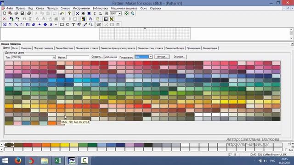Select the half stitch diagonal tool
Screen dimensions: 294x165
point(17,24)
